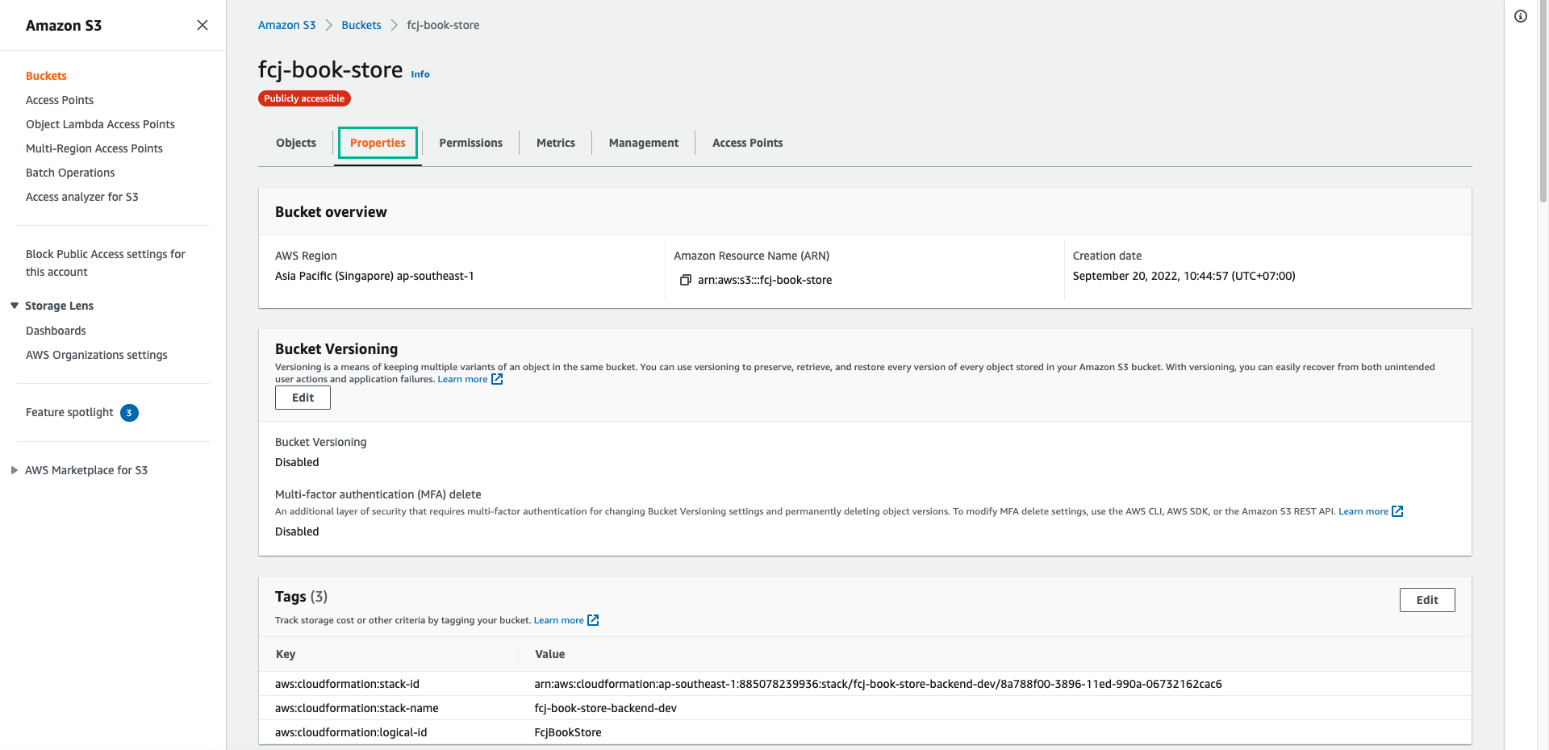This screenshot has height=750, width=1549.
Task: Click external link icon after Tags Learn more
Action: [593, 620]
